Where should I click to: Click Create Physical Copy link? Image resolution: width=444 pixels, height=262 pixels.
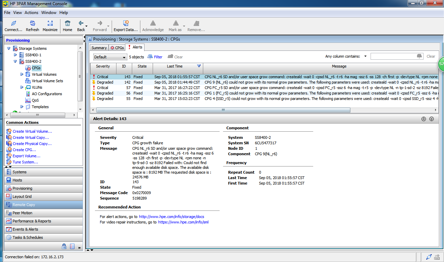click(32, 144)
